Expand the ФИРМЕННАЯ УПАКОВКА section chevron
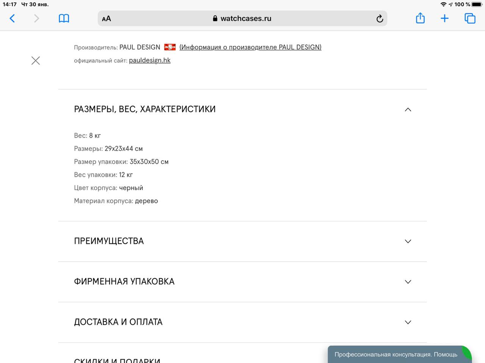Image resolution: width=485 pixels, height=363 pixels. point(408,282)
